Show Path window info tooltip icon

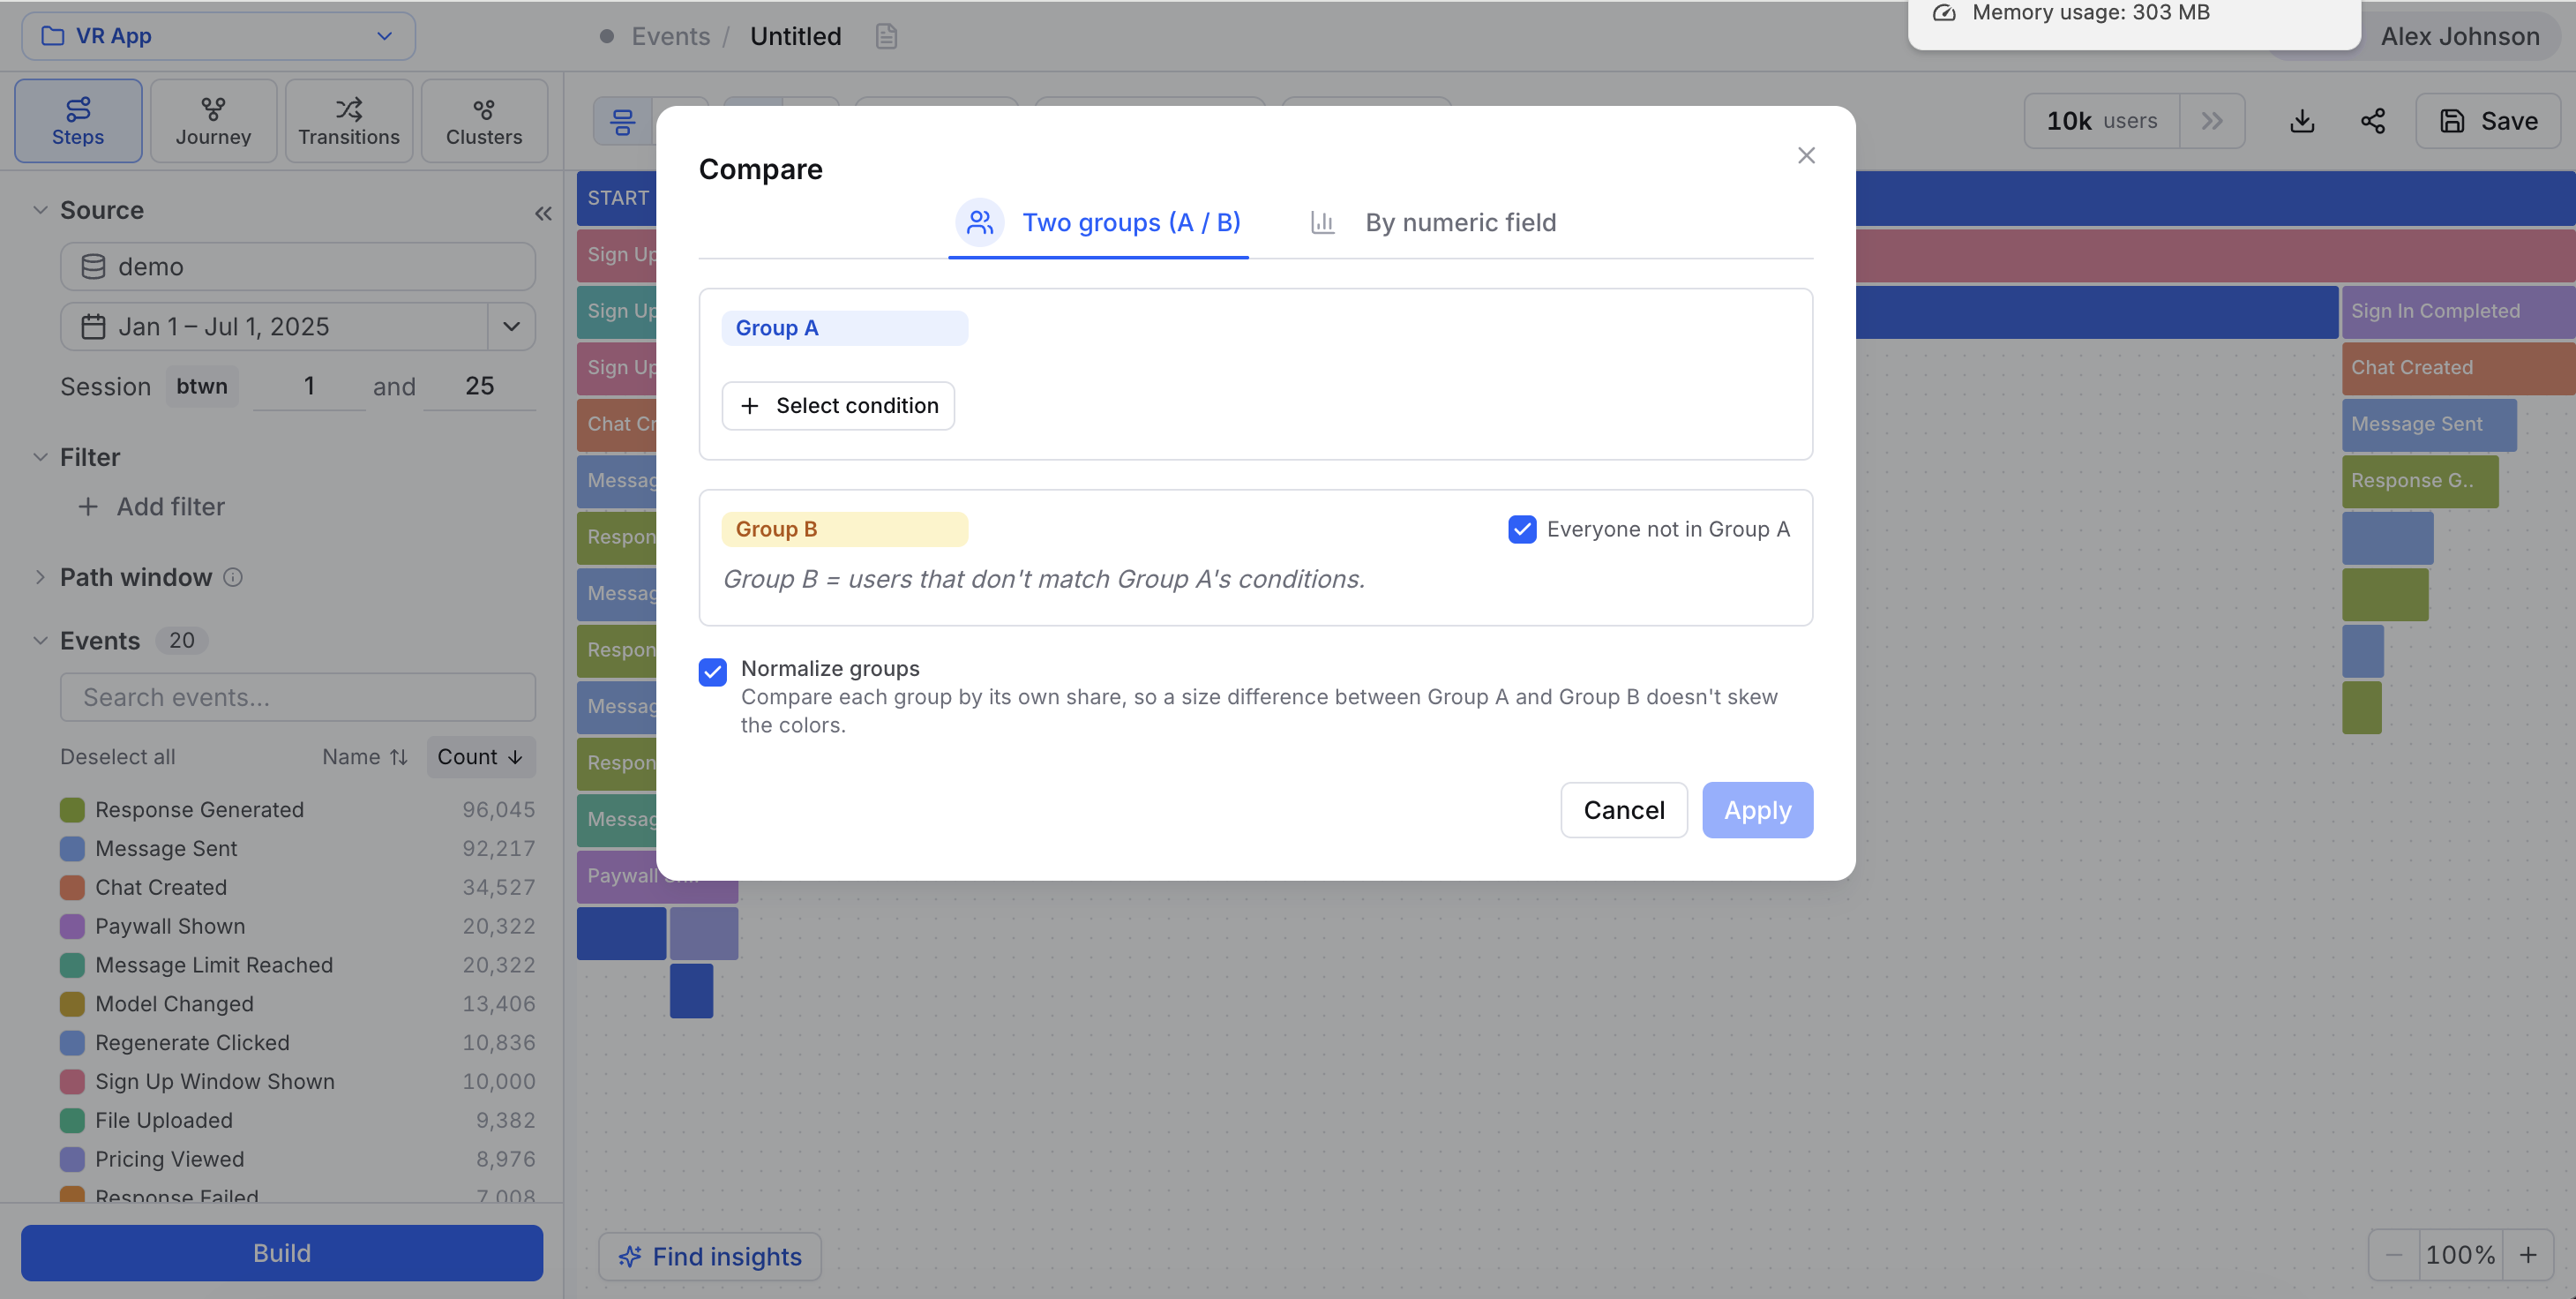click(x=233, y=577)
